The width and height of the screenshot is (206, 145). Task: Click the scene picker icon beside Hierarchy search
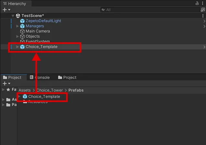click(203, 10)
